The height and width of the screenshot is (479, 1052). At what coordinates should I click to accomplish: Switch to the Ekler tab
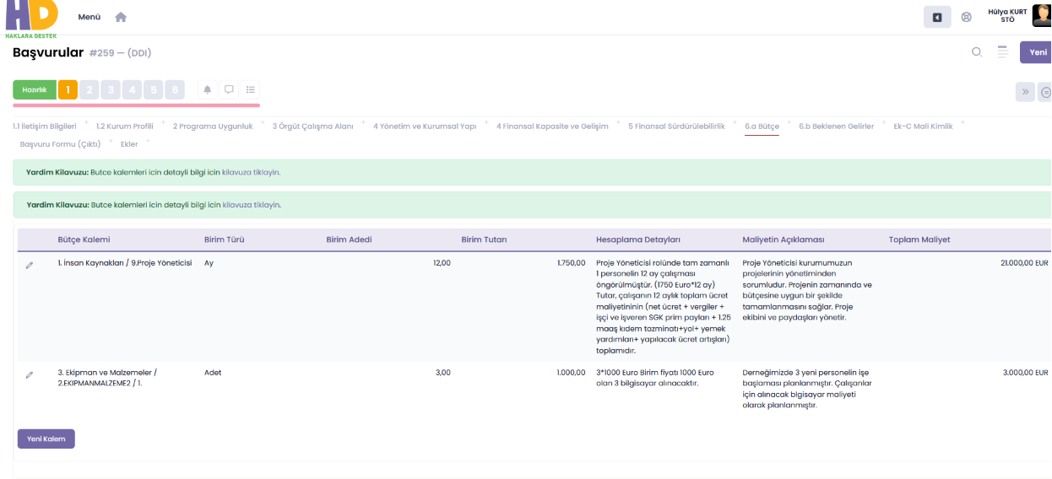point(129,143)
